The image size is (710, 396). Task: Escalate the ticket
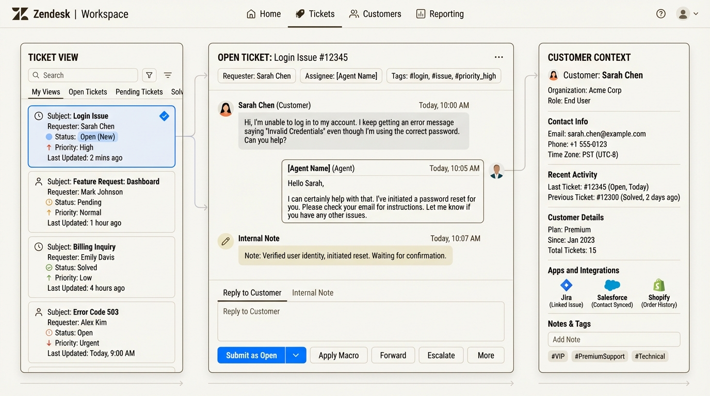point(441,355)
